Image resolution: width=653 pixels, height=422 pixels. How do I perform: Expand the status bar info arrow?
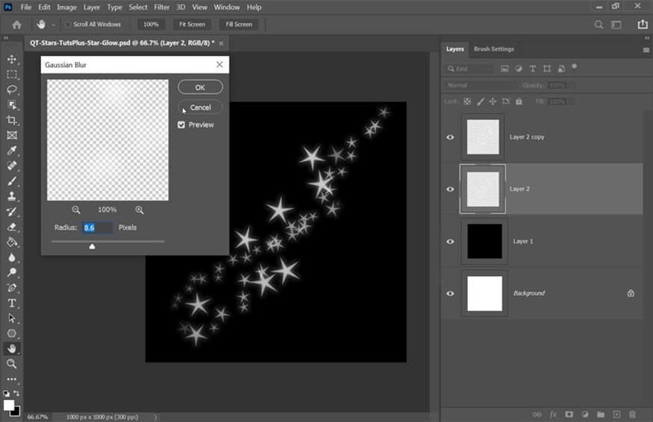156,417
